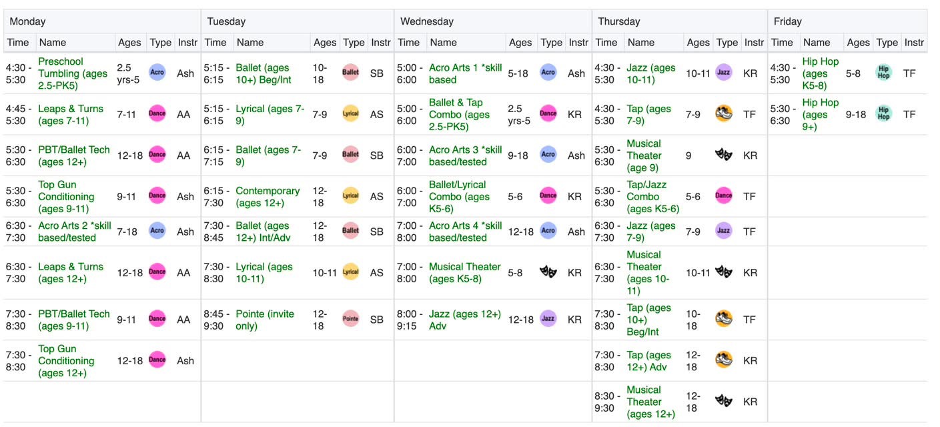Viewport: 940px width, 427px height.
Task: Click the Friday Type column header
Action: [887, 42]
